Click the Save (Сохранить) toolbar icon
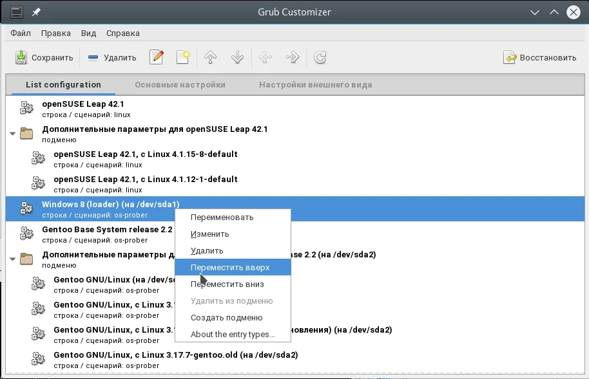This screenshot has height=379, width=589. click(21, 57)
